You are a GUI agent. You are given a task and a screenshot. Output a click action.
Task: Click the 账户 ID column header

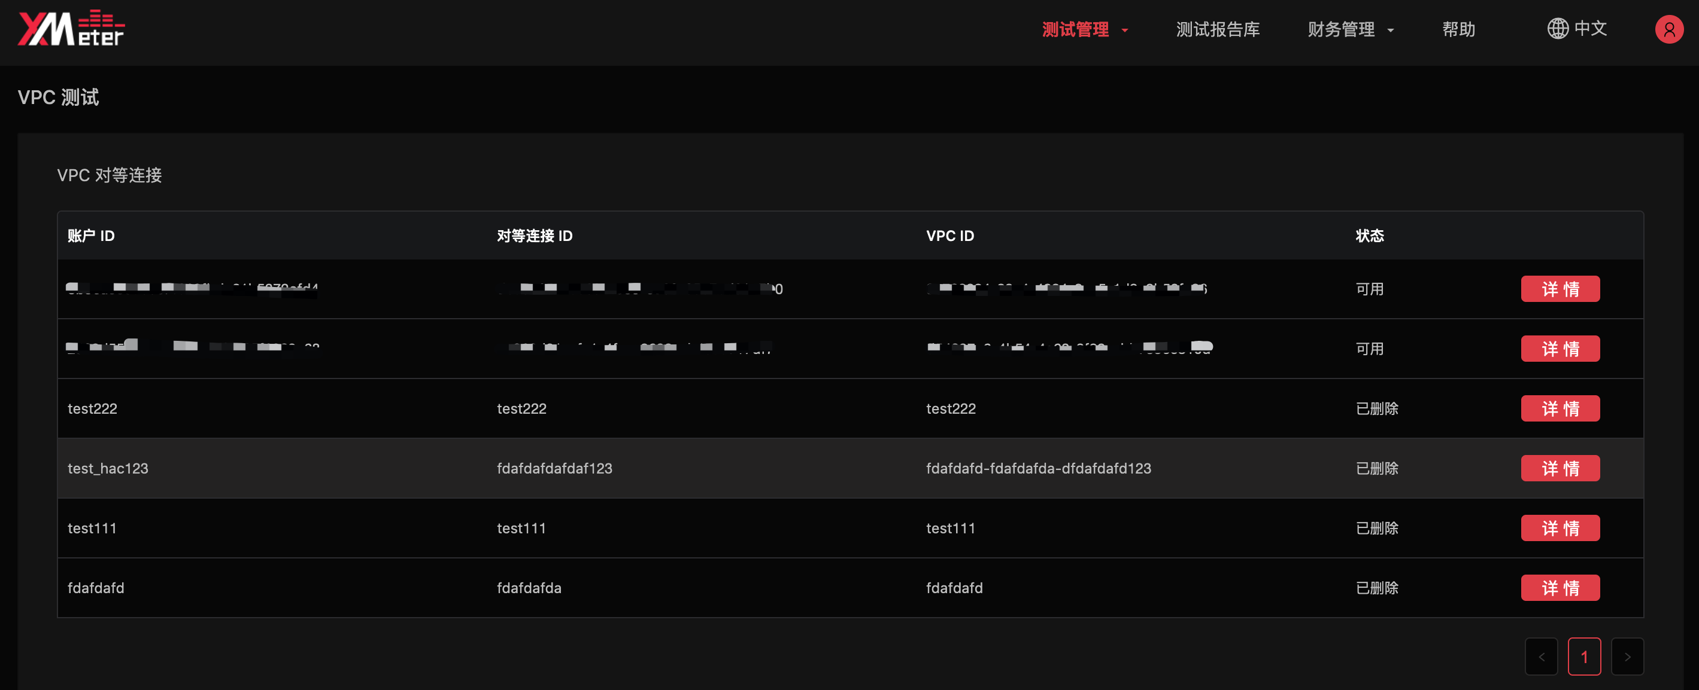91,235
